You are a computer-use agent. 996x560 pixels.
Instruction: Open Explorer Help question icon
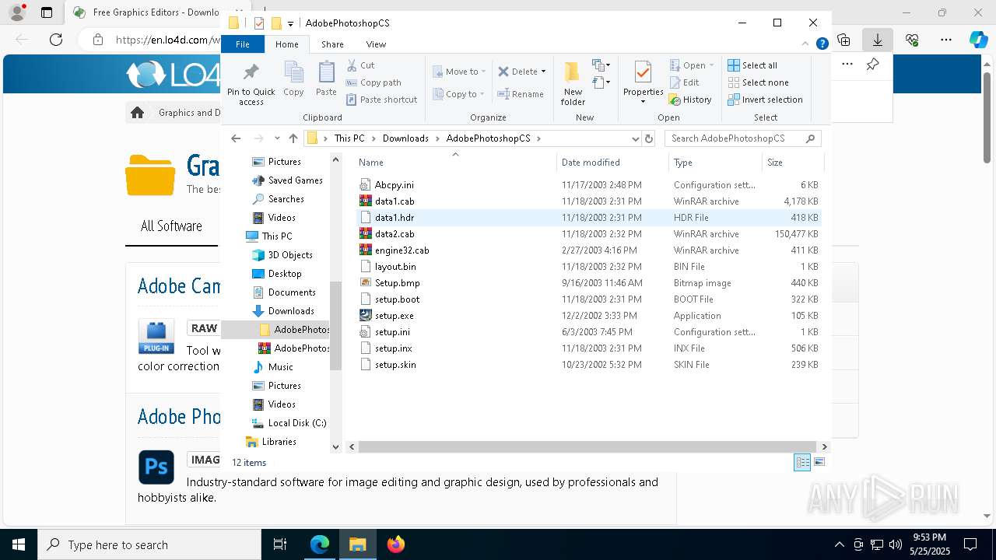[822, 44]
